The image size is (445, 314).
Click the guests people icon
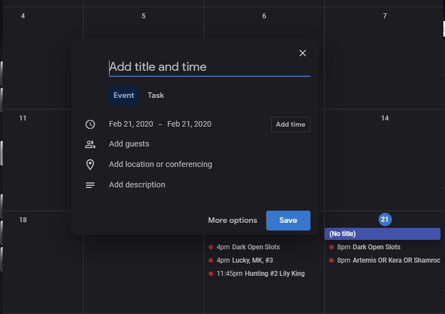(90, 144)
